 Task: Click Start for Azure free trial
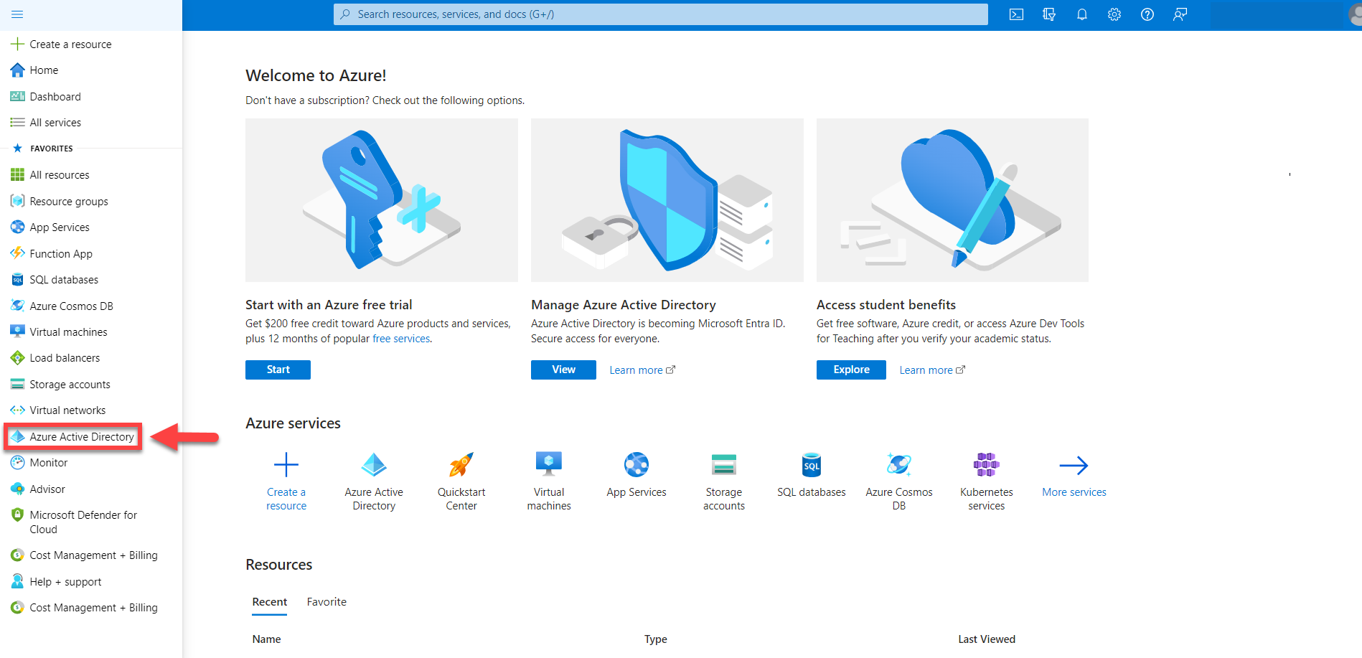278,370
